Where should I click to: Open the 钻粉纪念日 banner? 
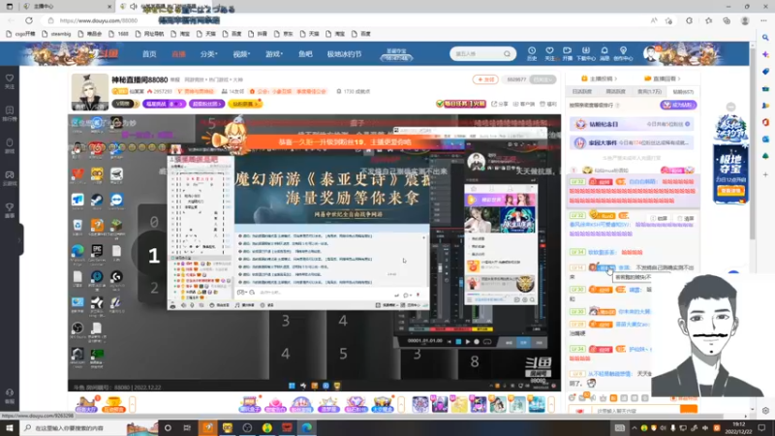[x=632, y=124]
